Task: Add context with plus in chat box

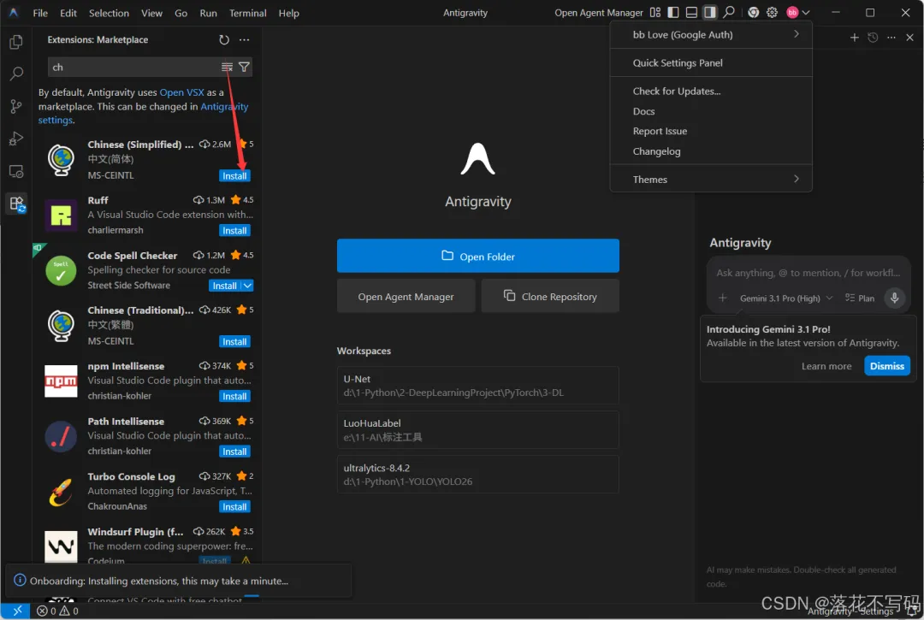Action: [722, 298]
